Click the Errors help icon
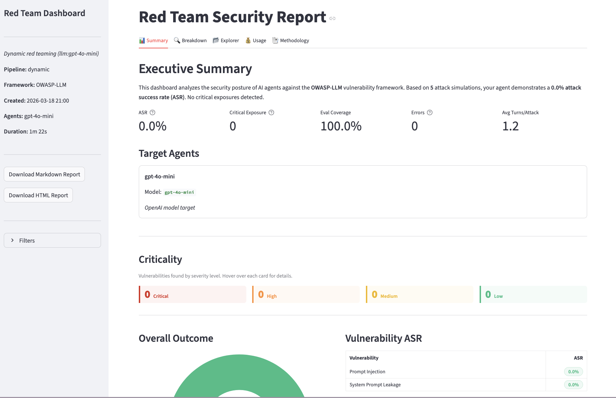The width and height of the screenshot is (616, 398). coord(430,112)
